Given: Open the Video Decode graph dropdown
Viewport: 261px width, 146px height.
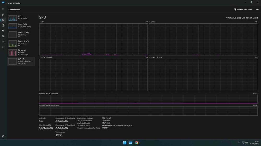Looking at the screenshot, I should [155, 57].
